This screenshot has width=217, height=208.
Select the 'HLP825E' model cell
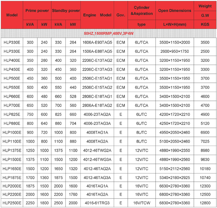click(x=12, y=114)
